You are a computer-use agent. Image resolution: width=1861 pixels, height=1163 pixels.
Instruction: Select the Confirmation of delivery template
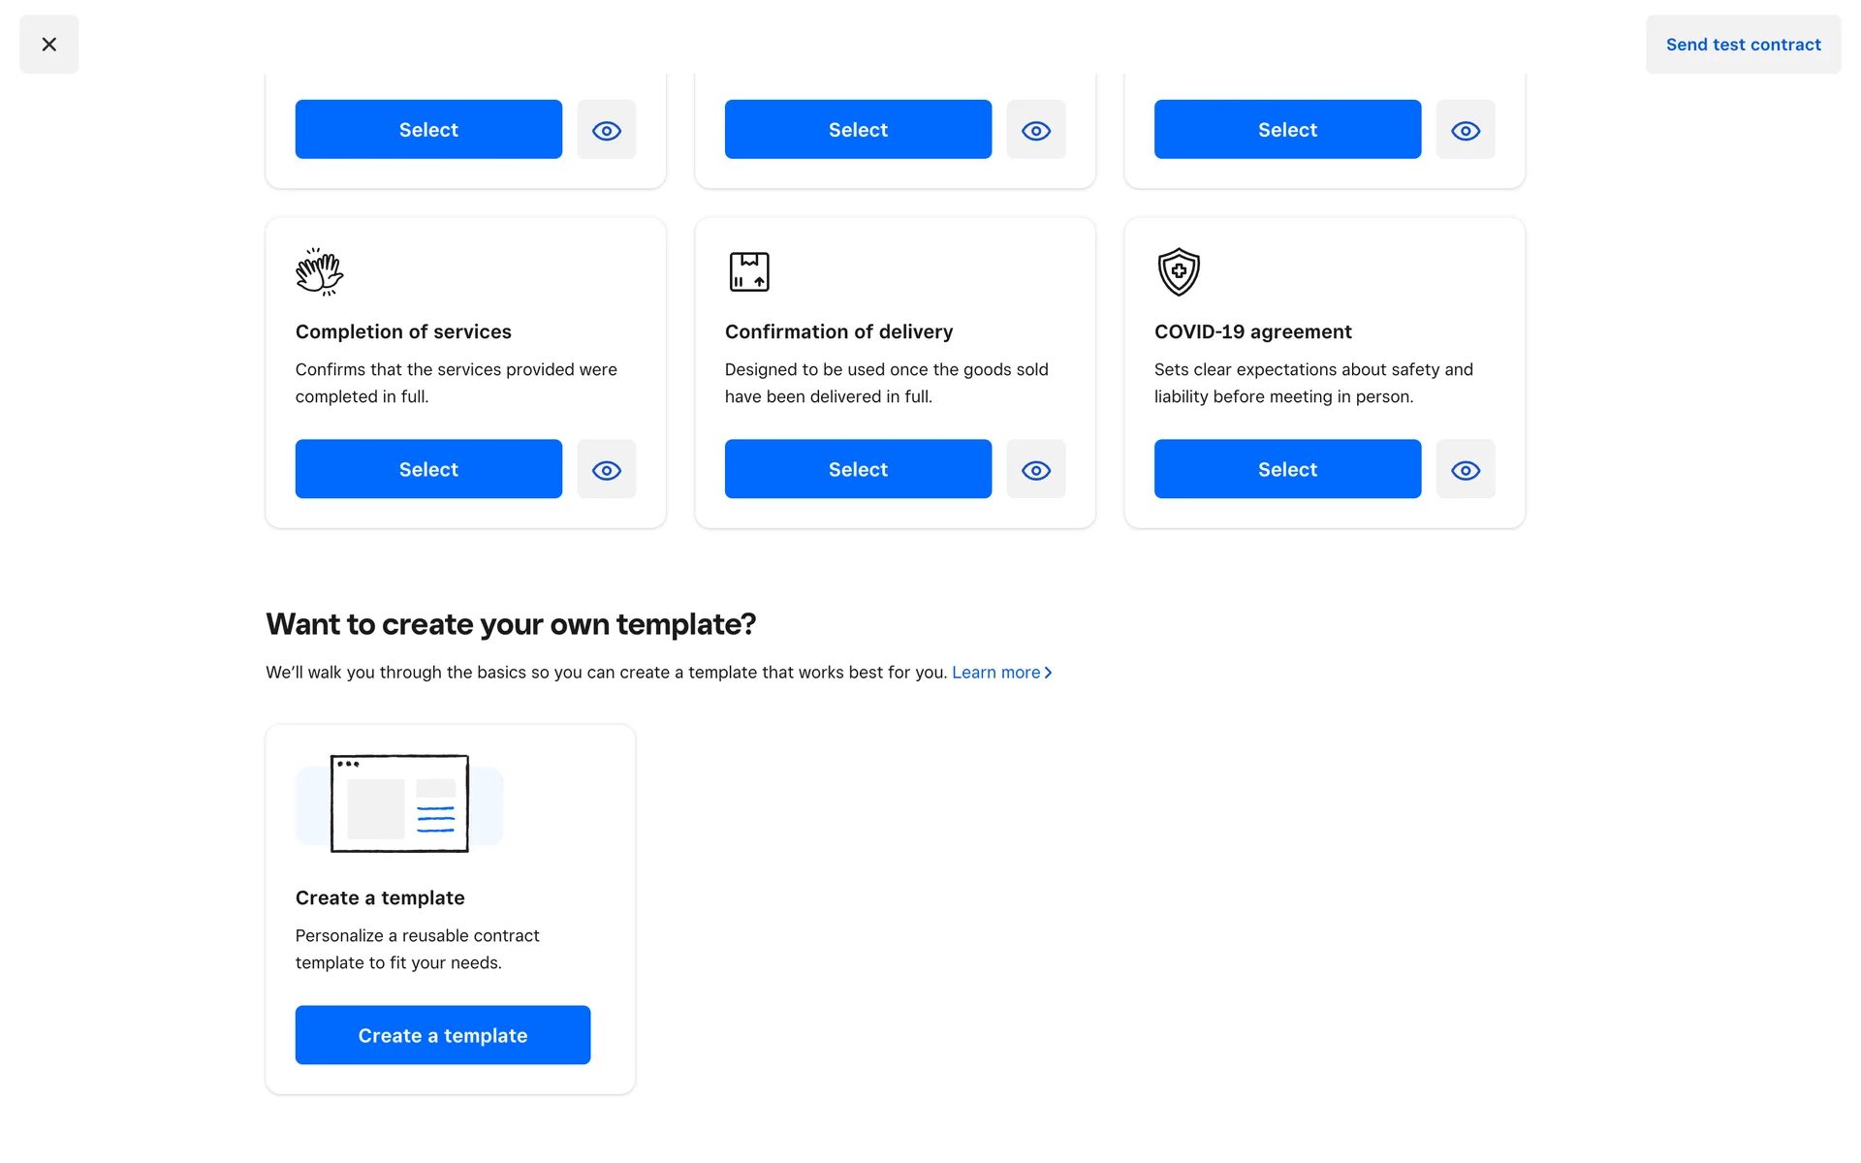click(x=858, y=470)
